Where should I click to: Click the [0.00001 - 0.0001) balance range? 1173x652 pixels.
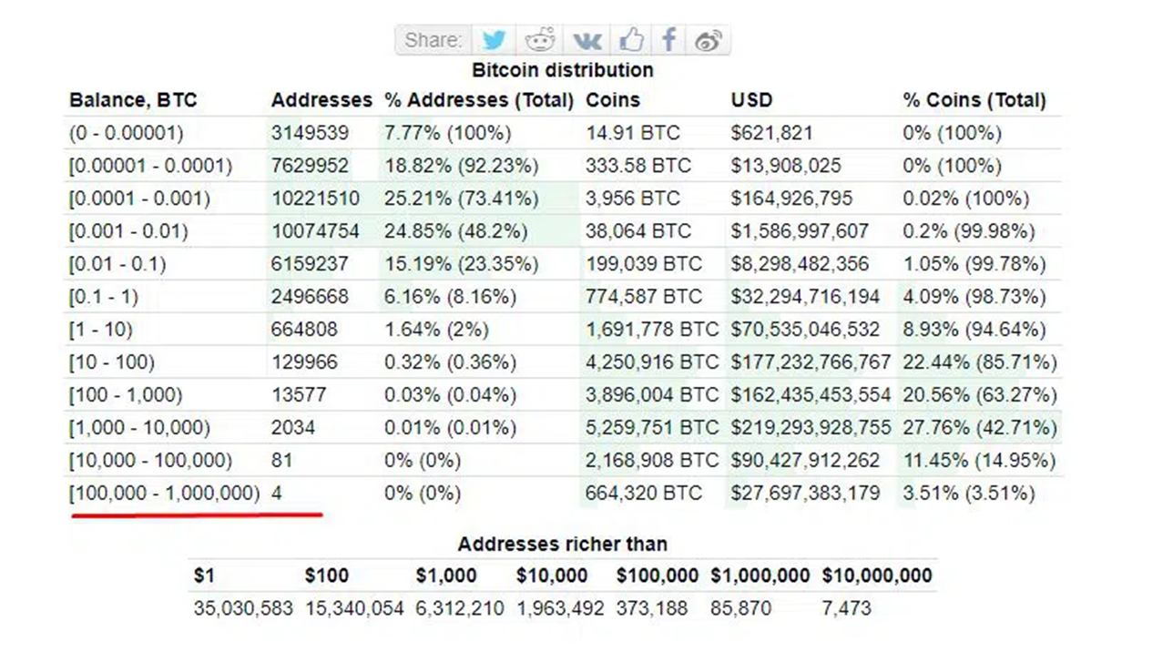coord(151,166)
